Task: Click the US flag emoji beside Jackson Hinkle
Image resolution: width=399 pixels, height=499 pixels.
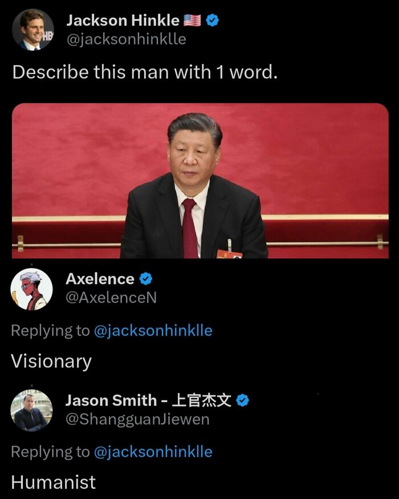Action: pyautogui.click(x=192, y=21)
